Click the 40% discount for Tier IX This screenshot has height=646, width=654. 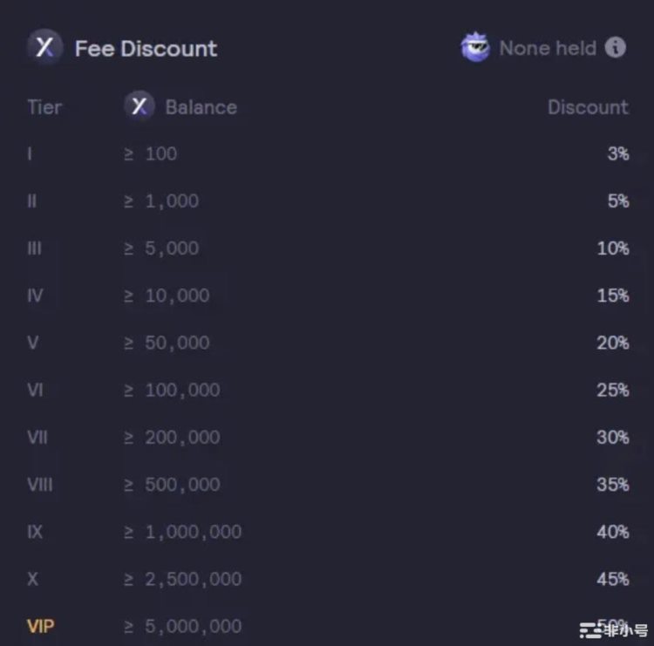click(x=613, y=531)
